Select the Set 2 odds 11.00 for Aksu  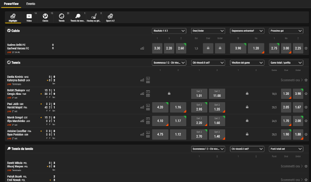point(216,94)
